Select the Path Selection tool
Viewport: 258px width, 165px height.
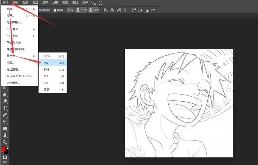coord(5,122)
